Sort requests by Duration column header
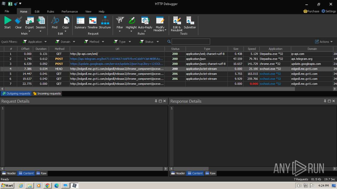 [41, 49]
